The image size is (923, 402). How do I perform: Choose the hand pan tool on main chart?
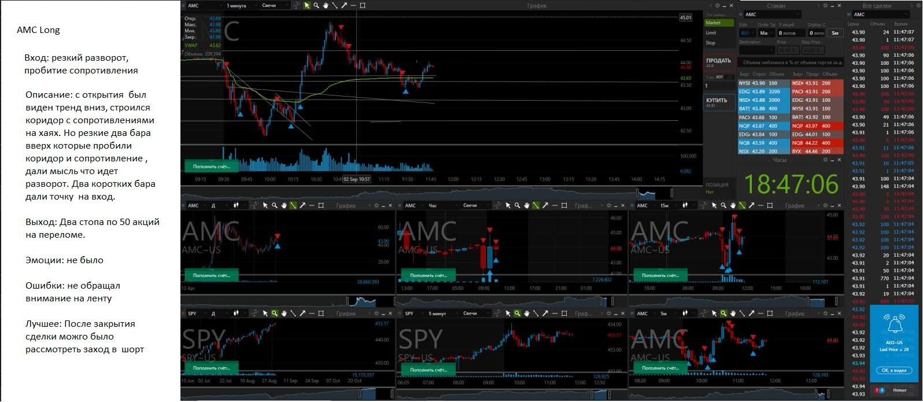(326, 5)
